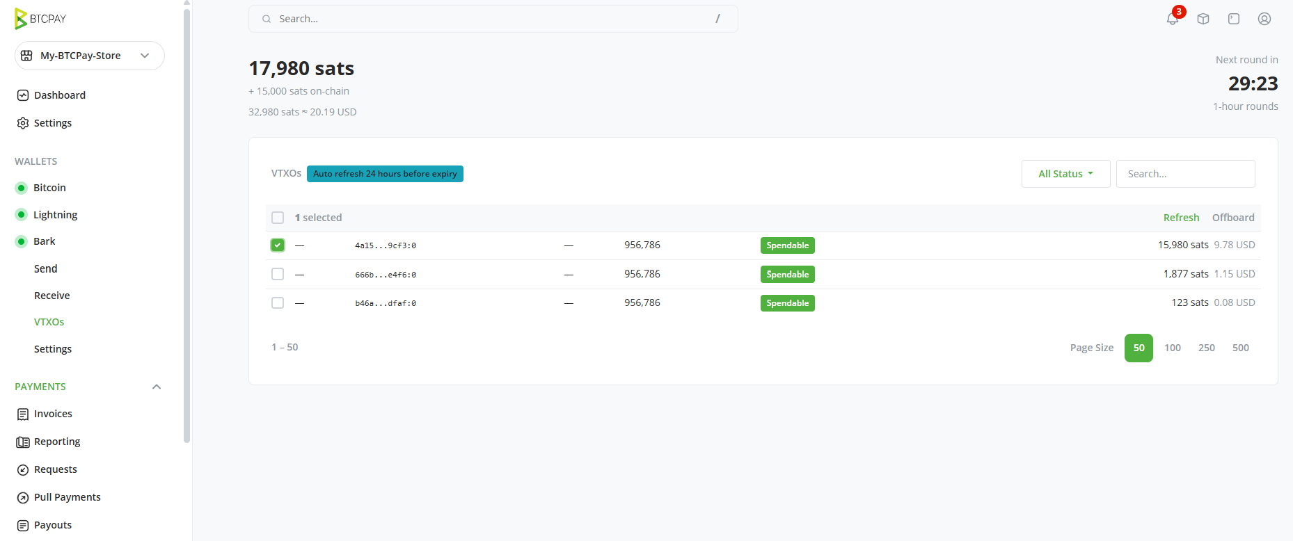This screenshot has width=1293, height=541.
Task: Click the magnifier icon in top search
Action: (267, 19)
